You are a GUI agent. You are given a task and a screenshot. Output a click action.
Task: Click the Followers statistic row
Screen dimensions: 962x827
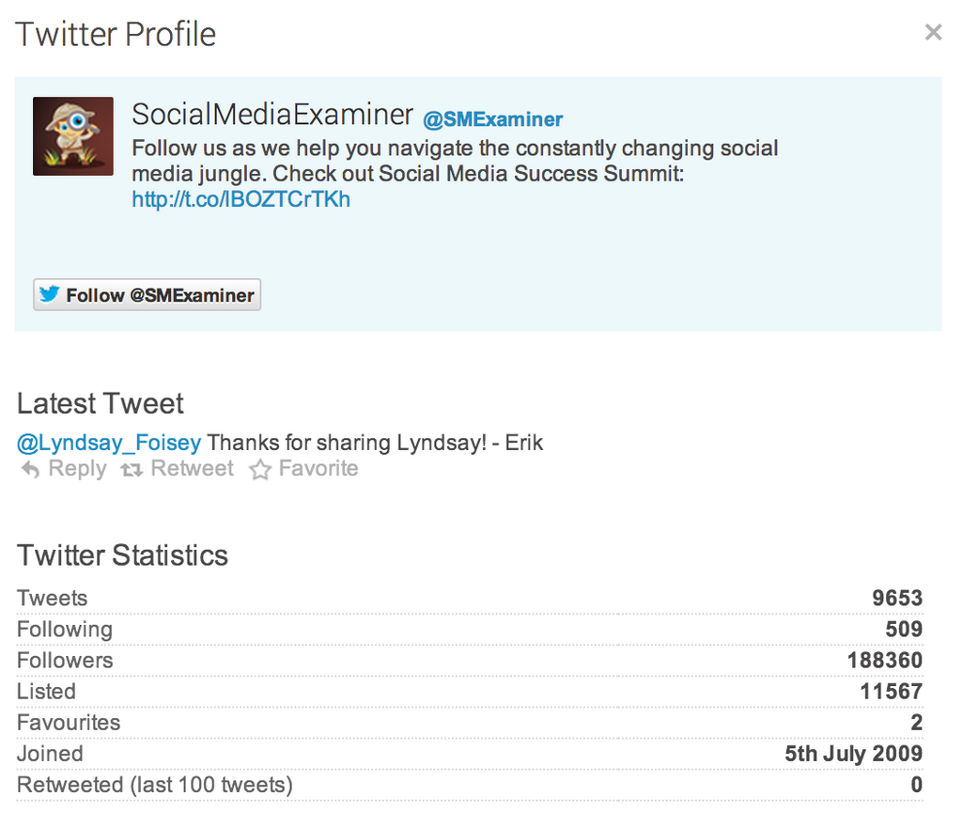pos(470,660)
